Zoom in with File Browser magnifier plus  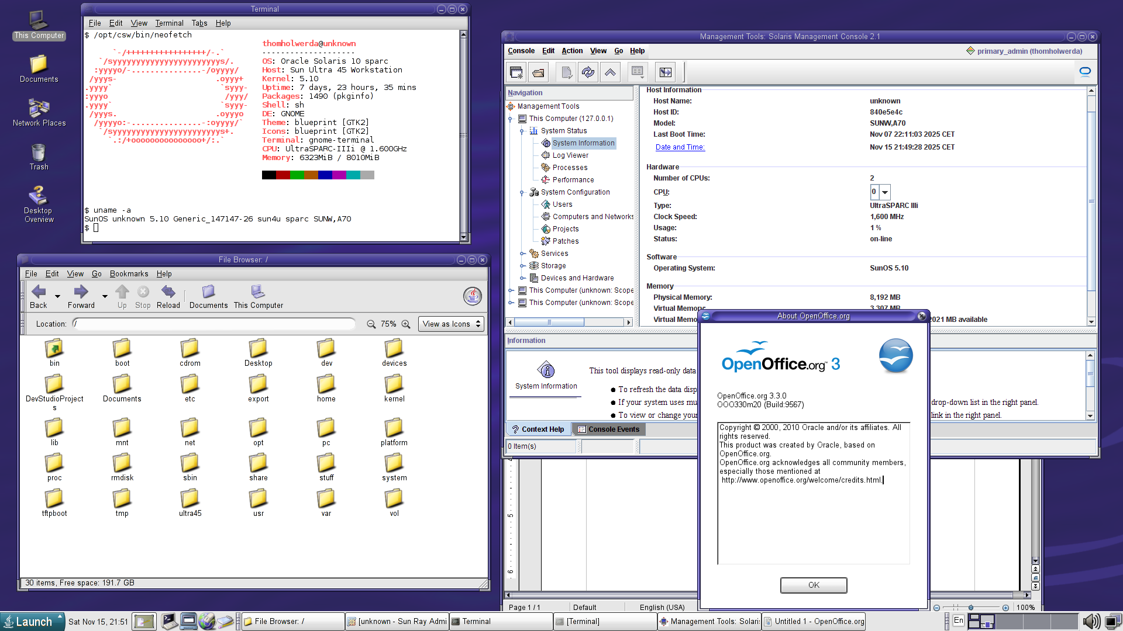406,324
